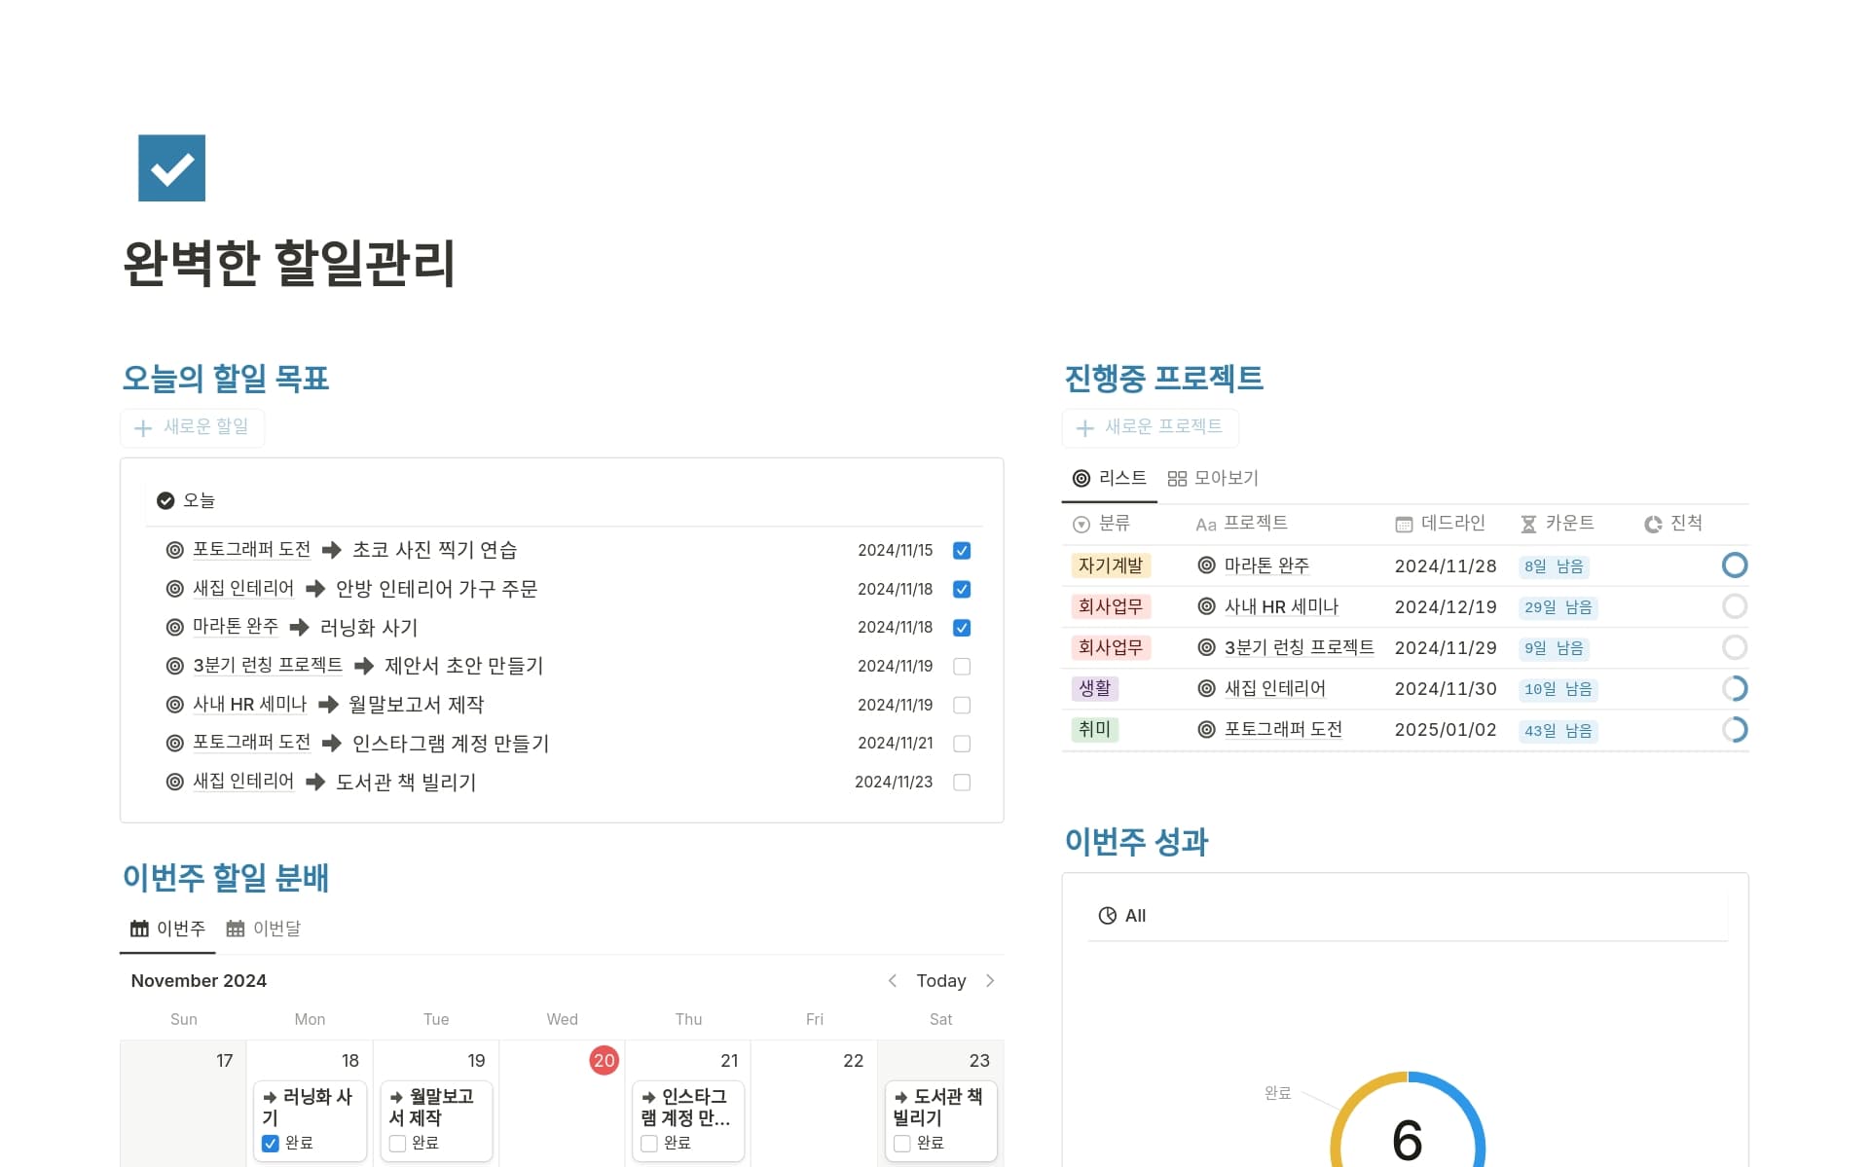The height and width of the screenshot is (1167, 1869).
Task: Uncheck 초코 사진 찍기 연습 task checkbox
Action: pyautogui.click(x=962, y=551)
